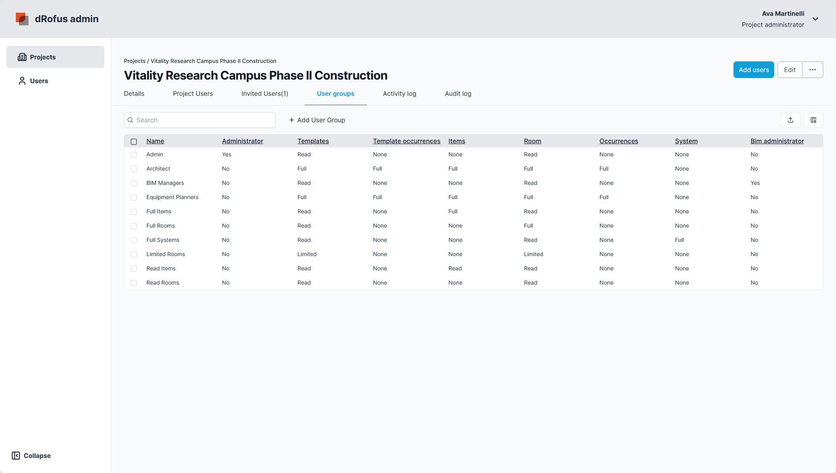Switch to the Details tab
This screenshot has width=836, height=473.
134,94
